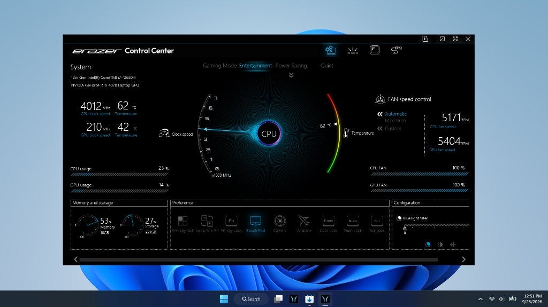
Task: Click the compact window mode icon
Action: tap(442, 39)
